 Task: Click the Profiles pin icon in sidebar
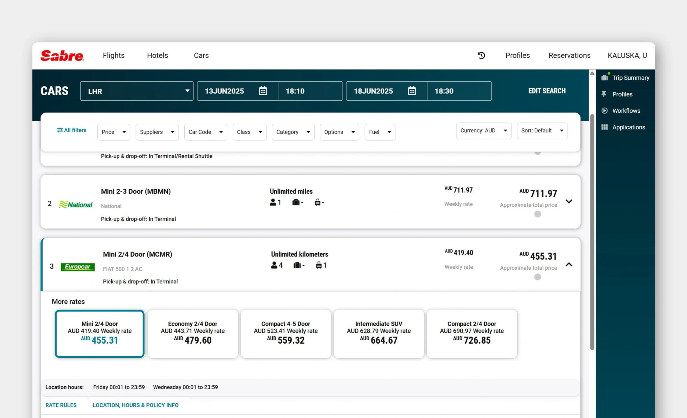pos(604,94)
